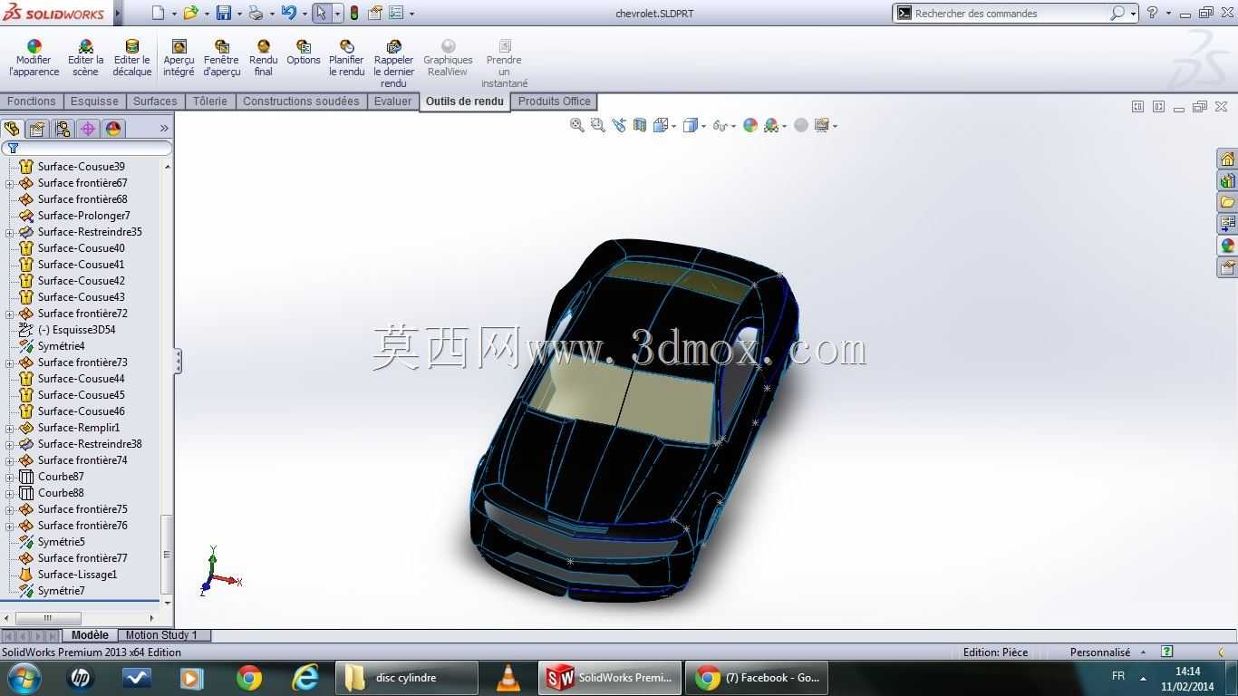Click the feature tree filter field
Screen dimensions: 1238x696
click(x=87, y=148)
